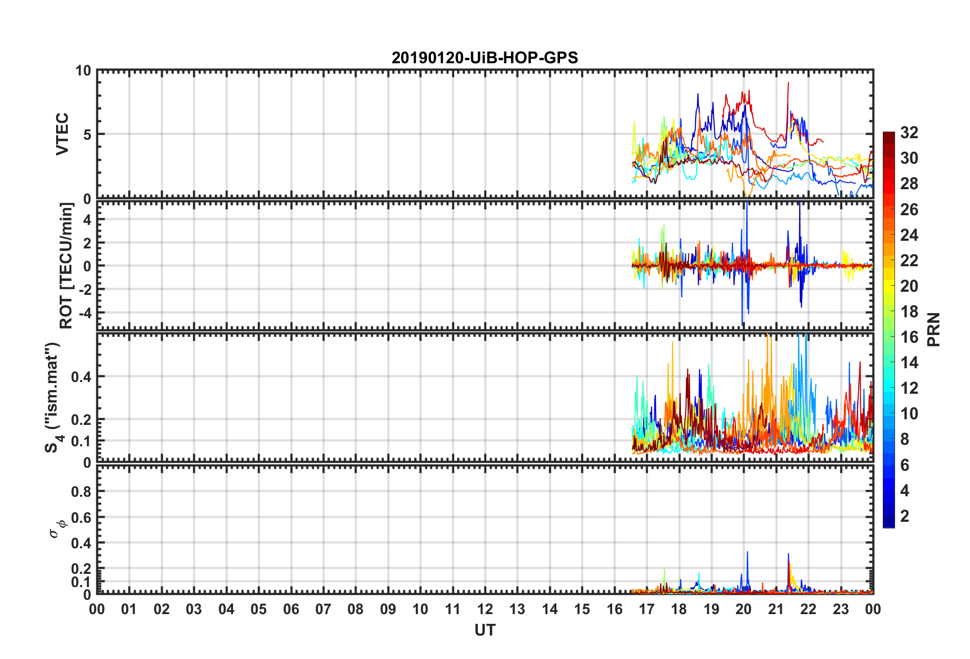The image size is (970, 659).
Task: Click VTEC axis tick value 10
Action: (x=83, y=71)
